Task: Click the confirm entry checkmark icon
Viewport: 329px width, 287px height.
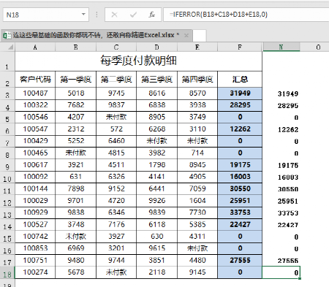Action: [x=133, y=15]
